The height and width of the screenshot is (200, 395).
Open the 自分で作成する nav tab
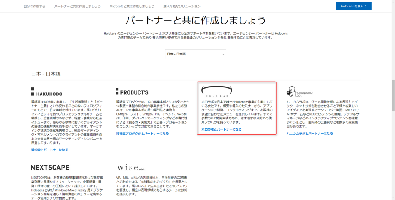[34, 6]
